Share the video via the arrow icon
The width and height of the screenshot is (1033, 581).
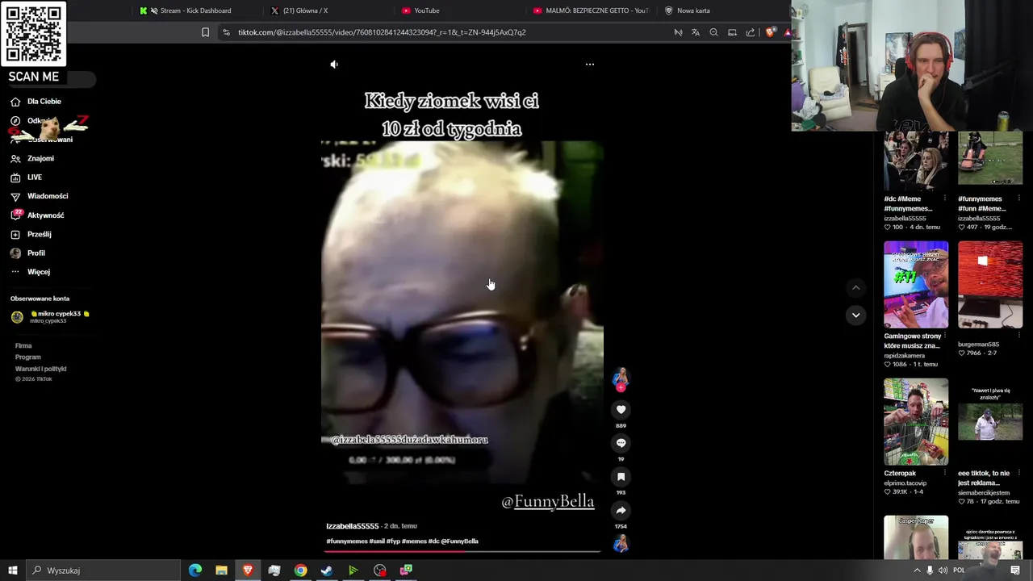(x=621, y=511)
